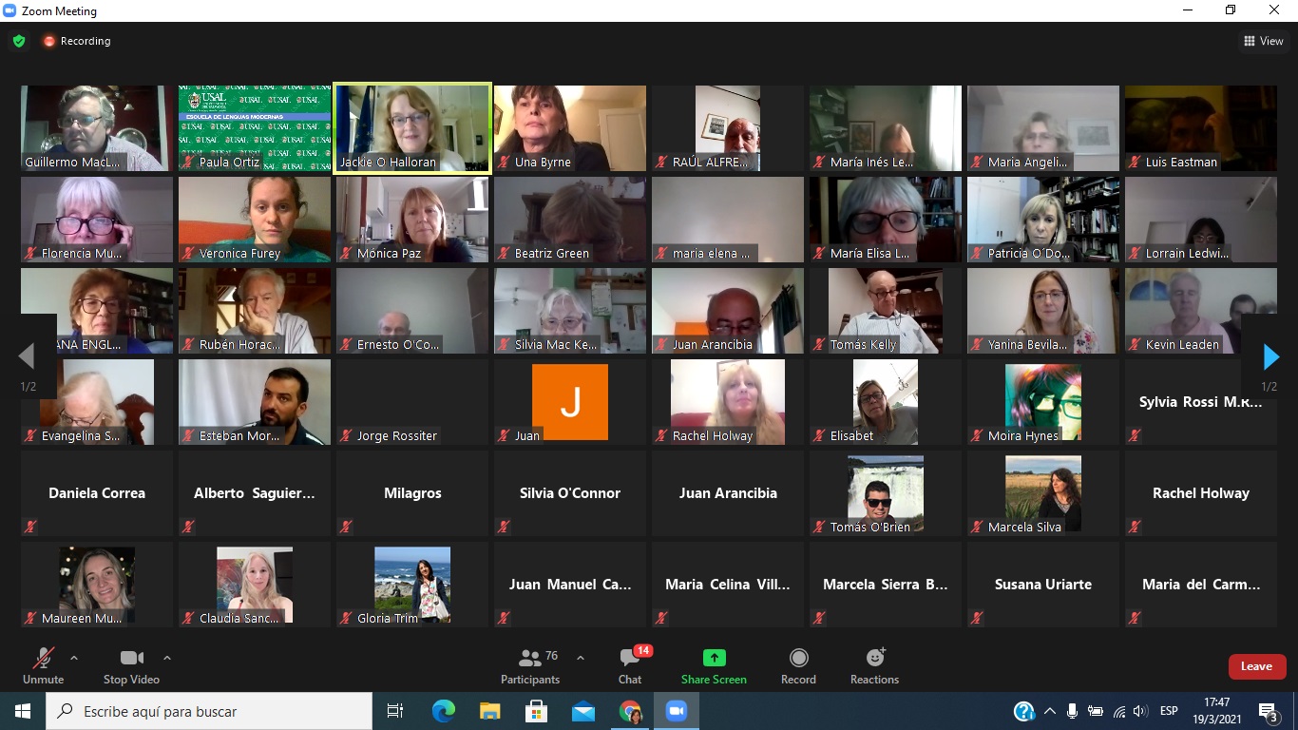This screenshot has height=730, width=1298.
Task: Expand audio options arrow beside Unmute
Action: pos(74,658)
